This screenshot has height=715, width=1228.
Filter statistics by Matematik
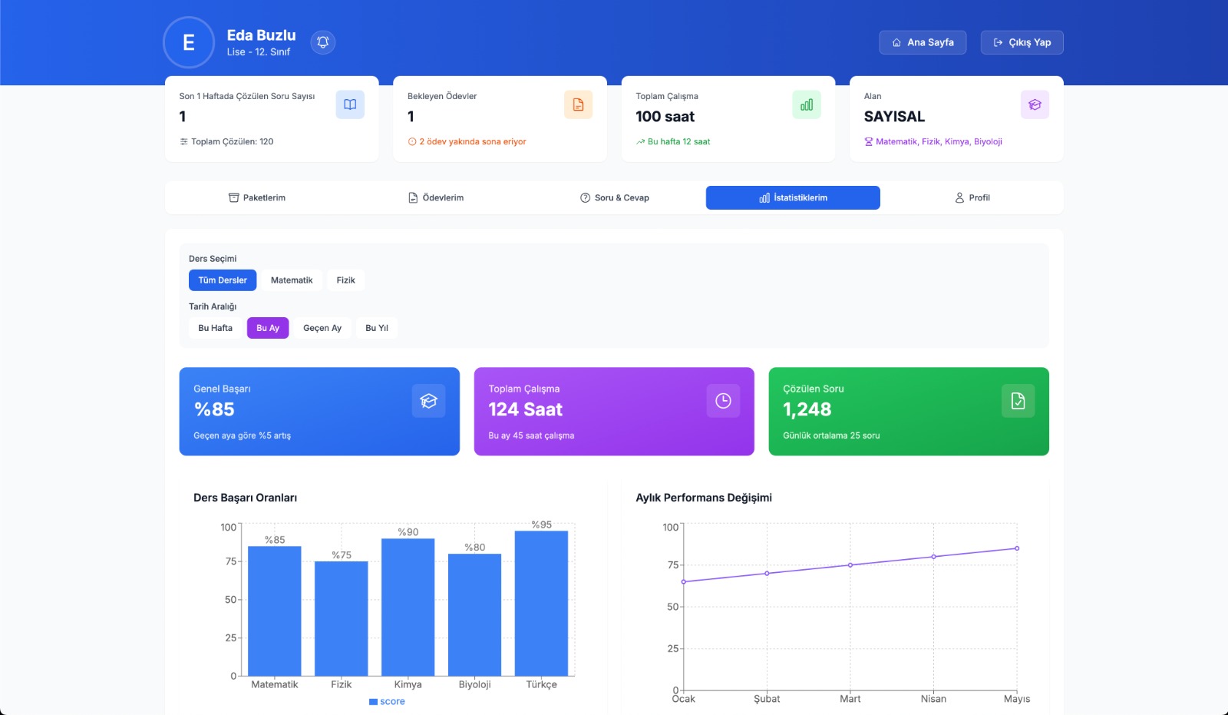292,280
